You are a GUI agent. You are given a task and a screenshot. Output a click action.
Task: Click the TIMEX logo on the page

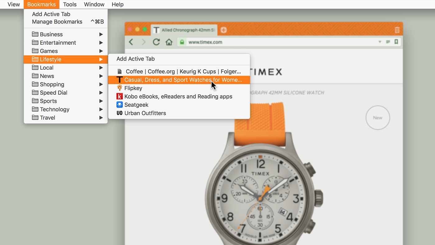tap(266, 72)
